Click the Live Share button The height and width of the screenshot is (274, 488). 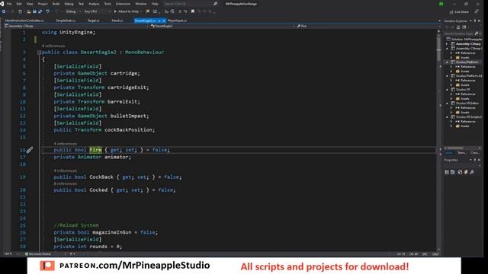tap(459, 12)
